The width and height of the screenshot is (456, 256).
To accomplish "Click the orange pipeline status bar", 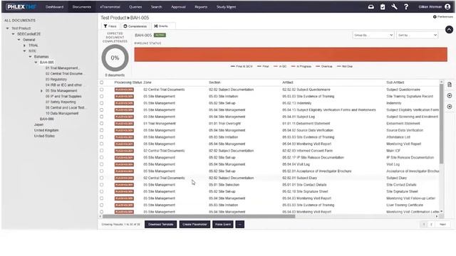I will [x=291, y=55].
